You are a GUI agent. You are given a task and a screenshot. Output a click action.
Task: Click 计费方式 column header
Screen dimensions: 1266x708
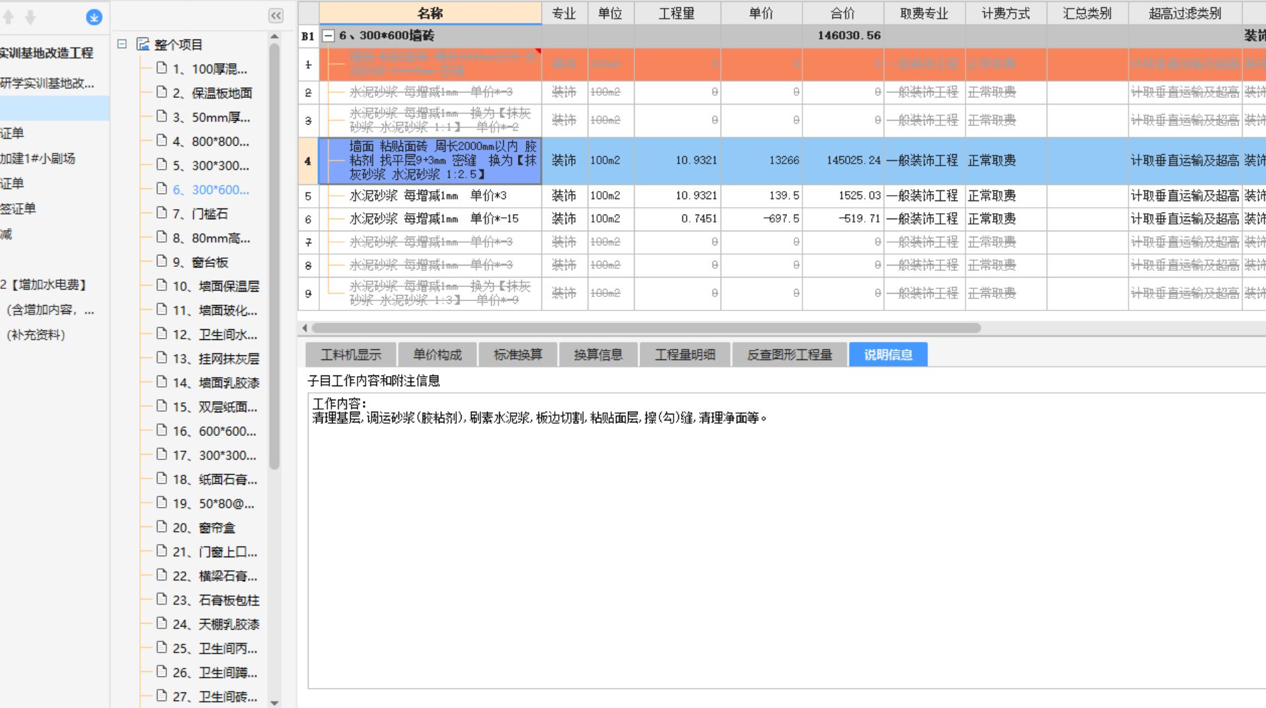point(1006,13)
